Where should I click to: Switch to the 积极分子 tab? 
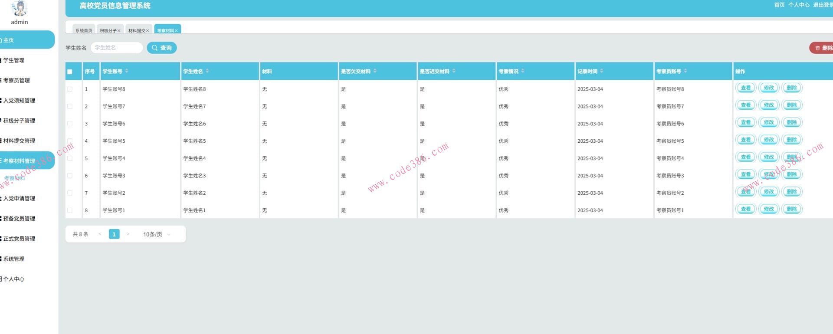click(108, 30)
